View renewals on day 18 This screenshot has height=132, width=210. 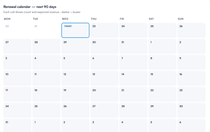coord(46,94)
